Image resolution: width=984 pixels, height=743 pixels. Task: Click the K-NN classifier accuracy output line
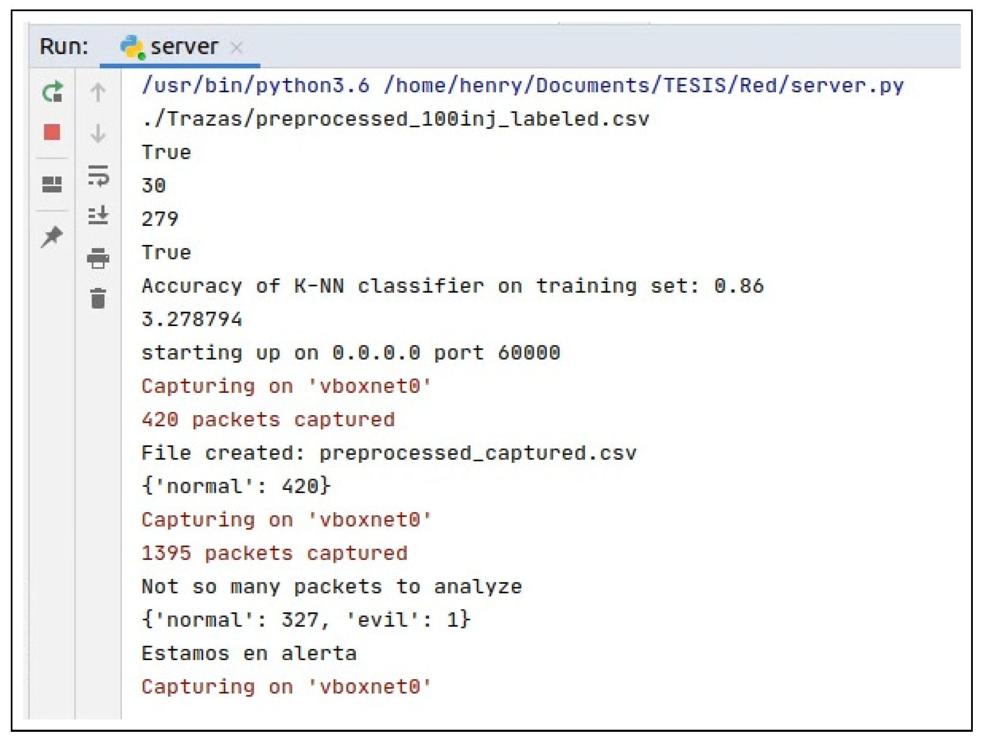pyautogui.click(x=452, y=286)
